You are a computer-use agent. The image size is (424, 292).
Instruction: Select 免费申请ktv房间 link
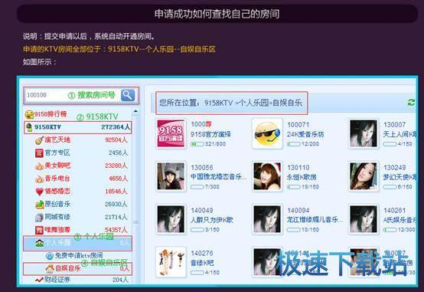coord(79,255)
